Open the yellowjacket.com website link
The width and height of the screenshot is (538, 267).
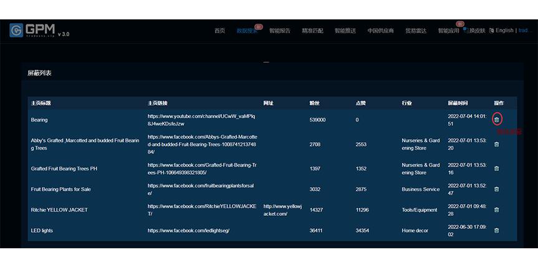point(282,210)
